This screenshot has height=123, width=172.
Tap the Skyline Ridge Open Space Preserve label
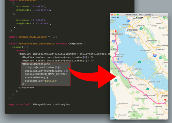pos(143,109)
